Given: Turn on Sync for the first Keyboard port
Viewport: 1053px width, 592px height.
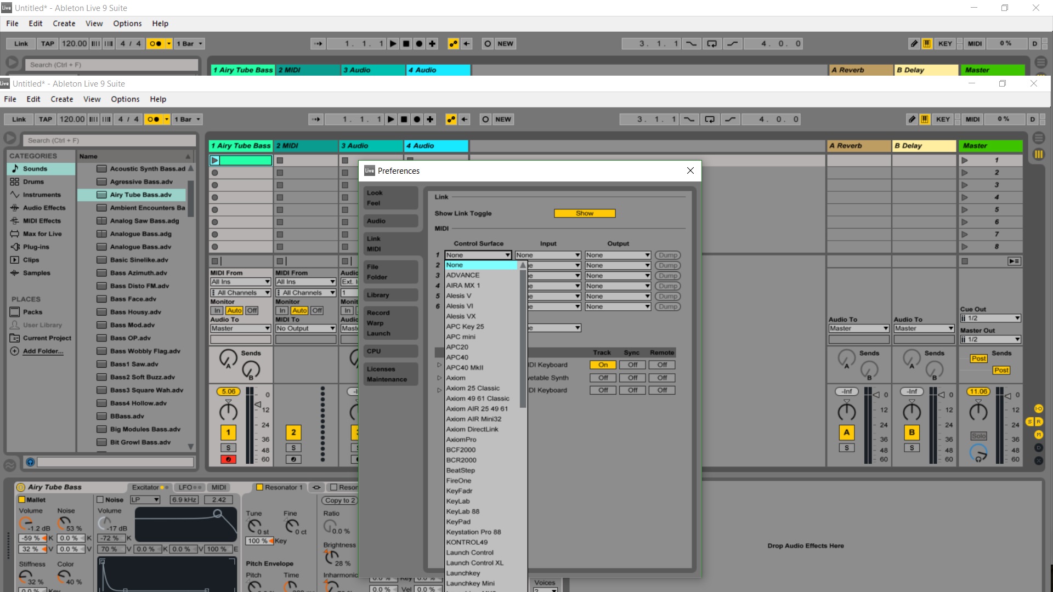Looking at the screenshot, I should (x=632, y=365).
